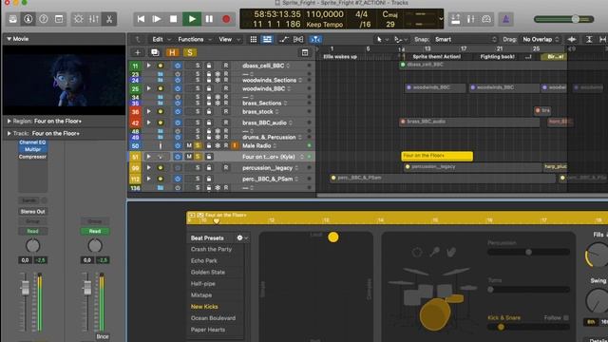Expand brass_stock track stack
This screenshot has height=342, width=608.
pos(148,111)
